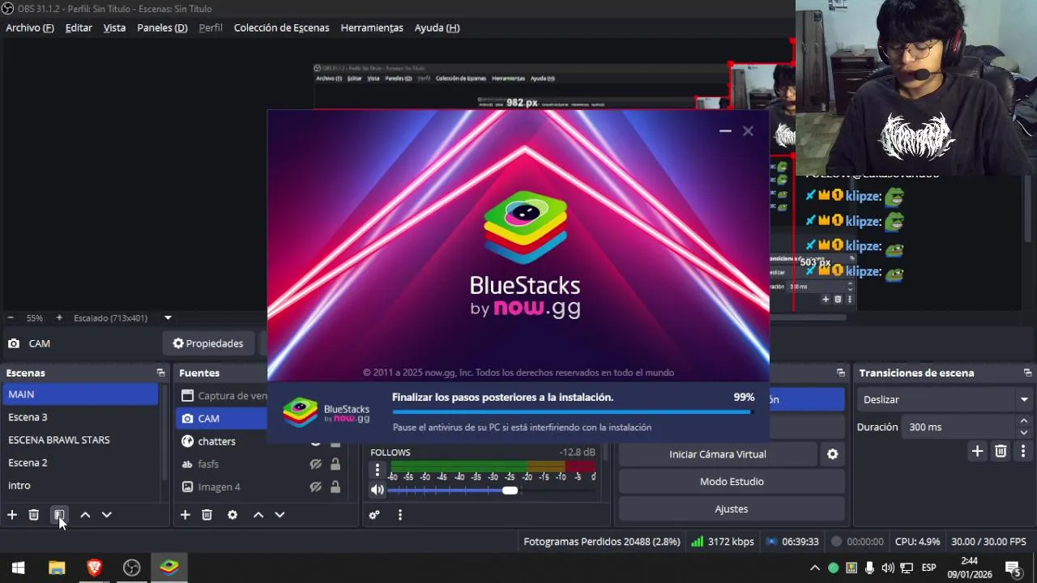Open transition properties three-dot menu
The width and height of the screenshot is (1037, 583).
point(1023,451)
